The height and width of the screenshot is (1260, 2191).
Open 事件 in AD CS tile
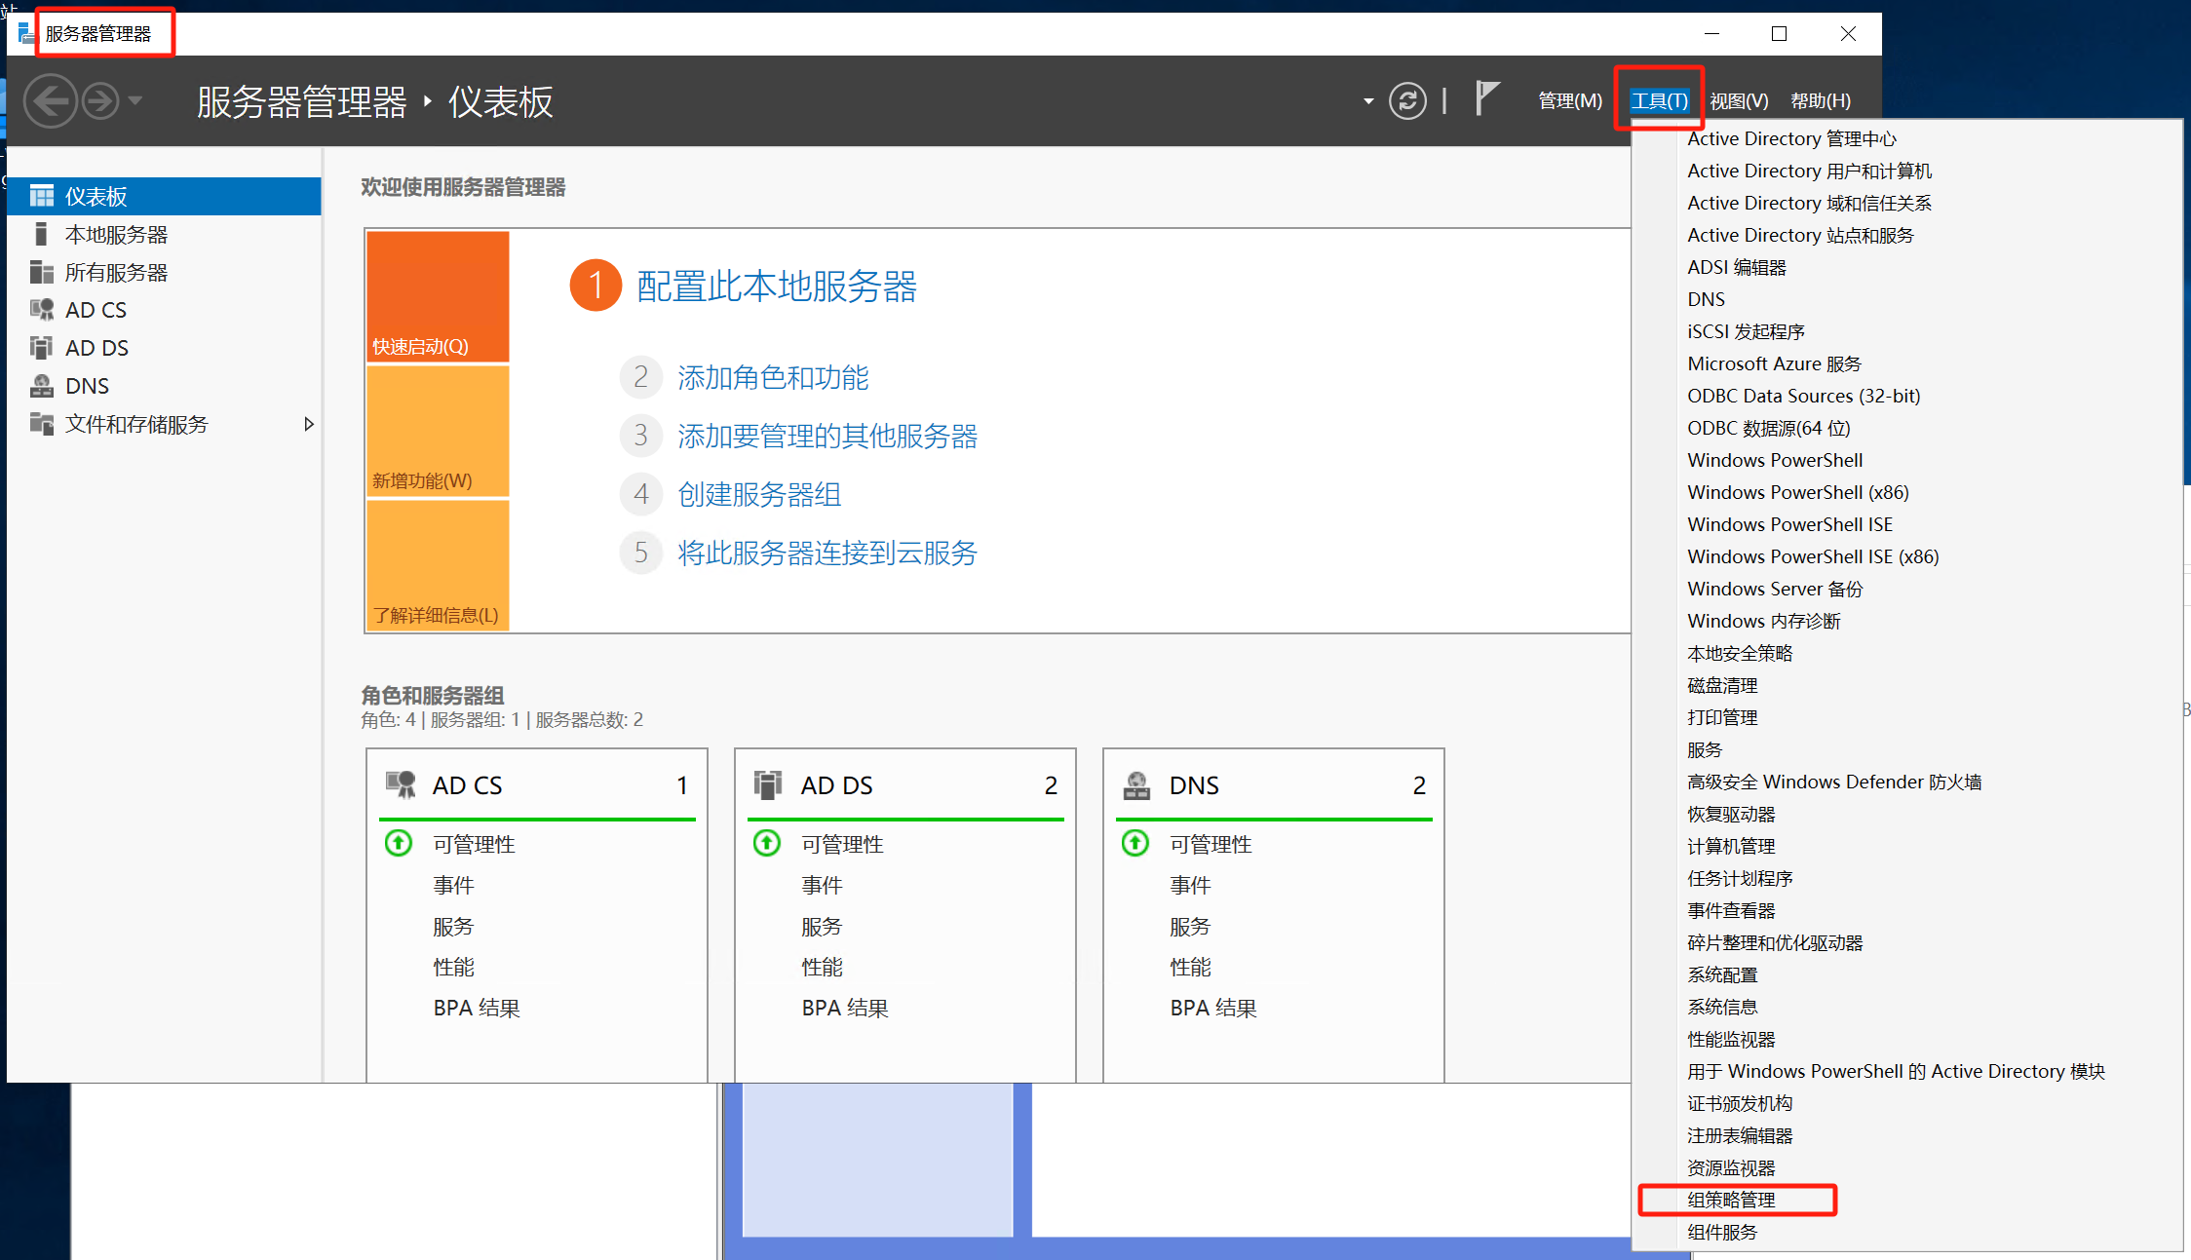[x=453, y=885]
